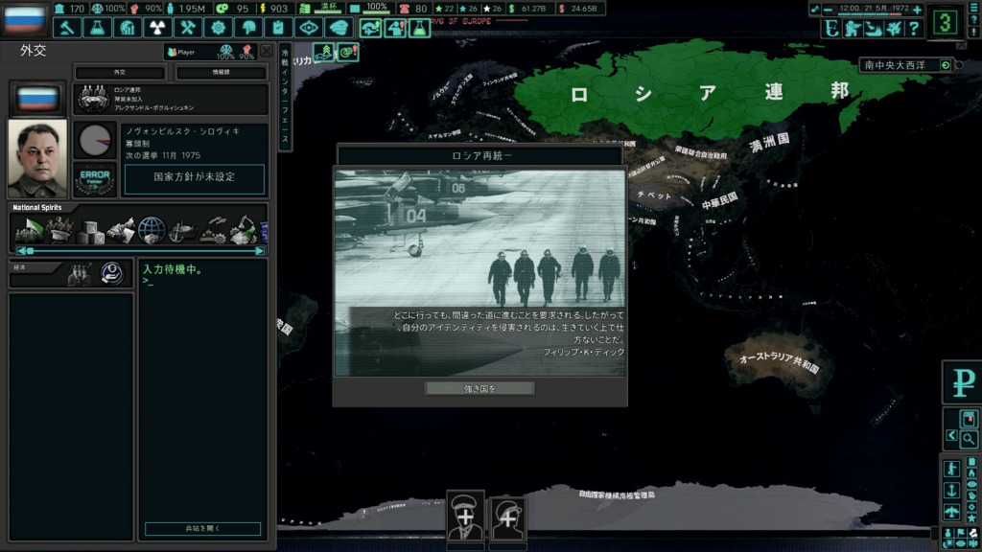The image size is (982, 552).
Task: Click the saluting soldier alert icon
Action: click(x=395, y=28)
